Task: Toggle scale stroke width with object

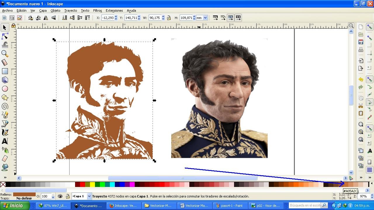Action: (215, 18)
